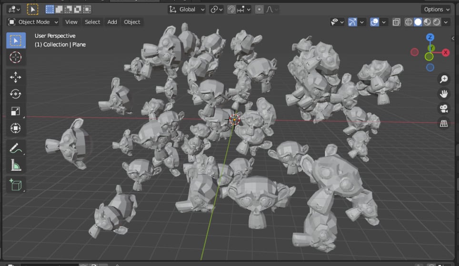Choose Extend selection mode icon
The height and width of the screenshot is (266, 459).
(59, 10)
